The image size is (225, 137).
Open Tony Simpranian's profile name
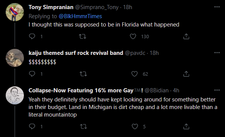(51, 7)
